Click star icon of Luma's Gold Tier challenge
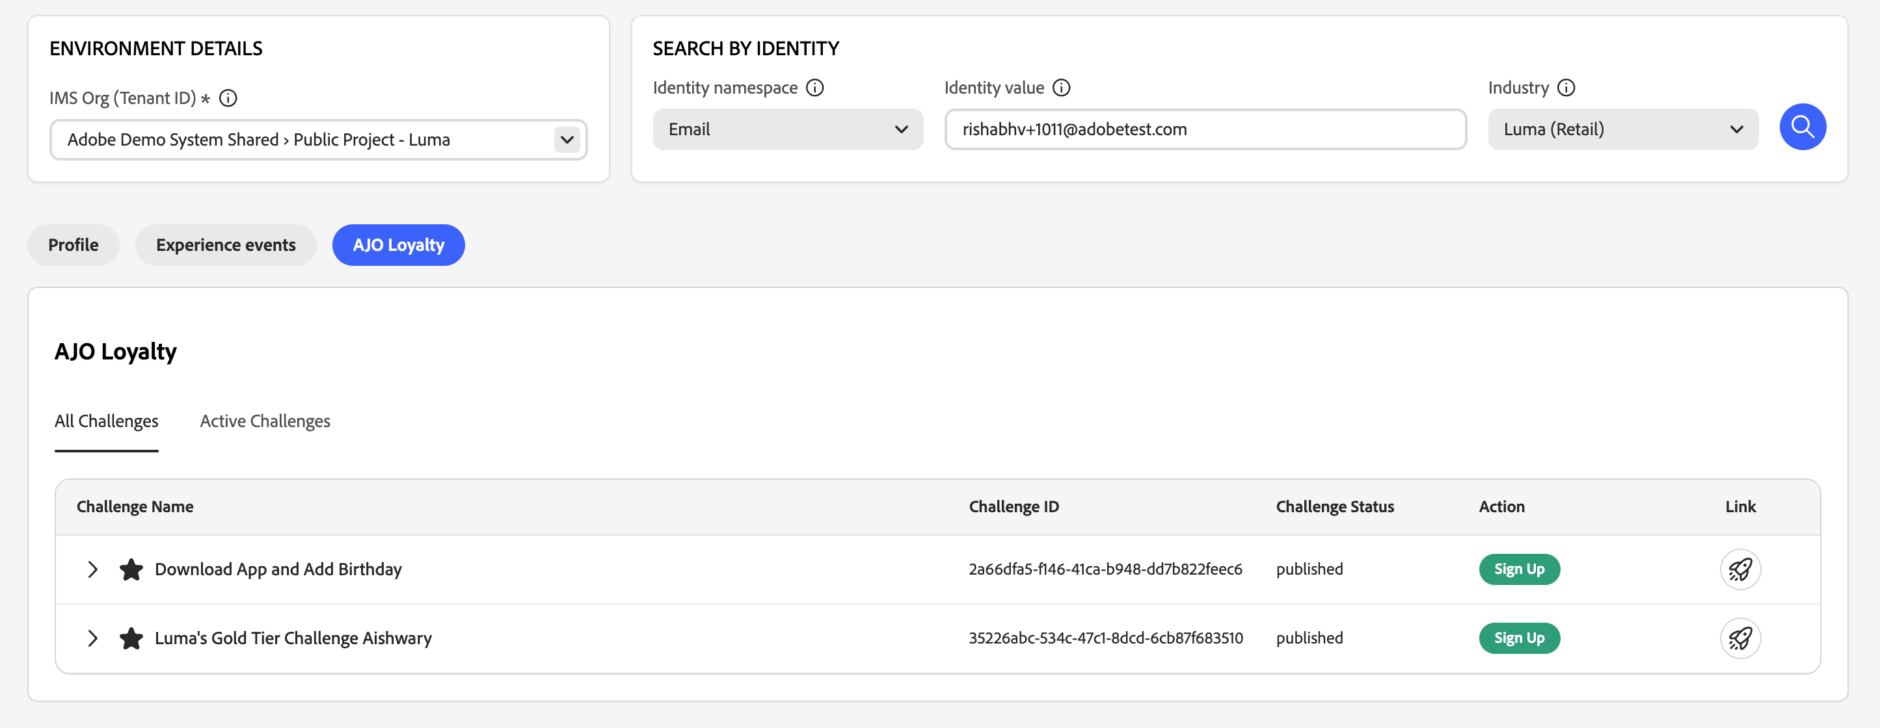 131,638
